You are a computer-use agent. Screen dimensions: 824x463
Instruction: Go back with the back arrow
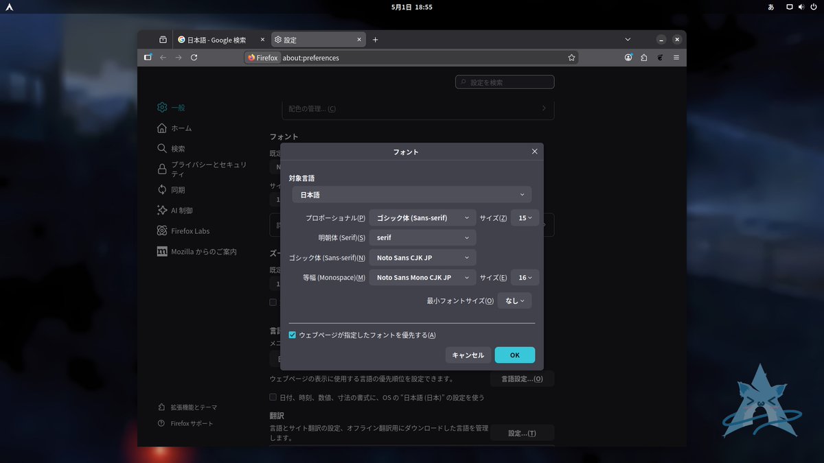coord(163,58)
